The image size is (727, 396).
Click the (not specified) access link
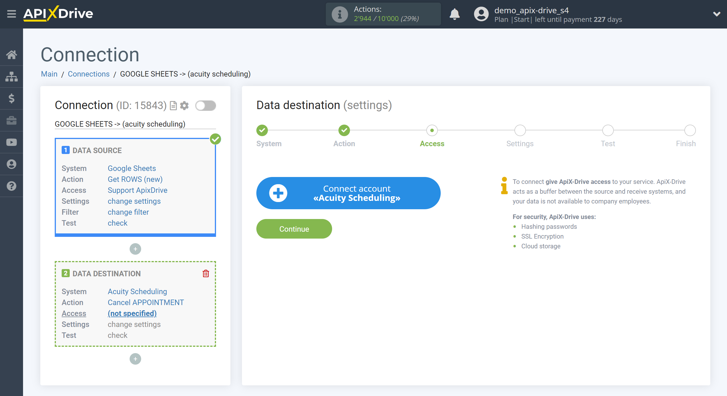(x=132, y=313)
